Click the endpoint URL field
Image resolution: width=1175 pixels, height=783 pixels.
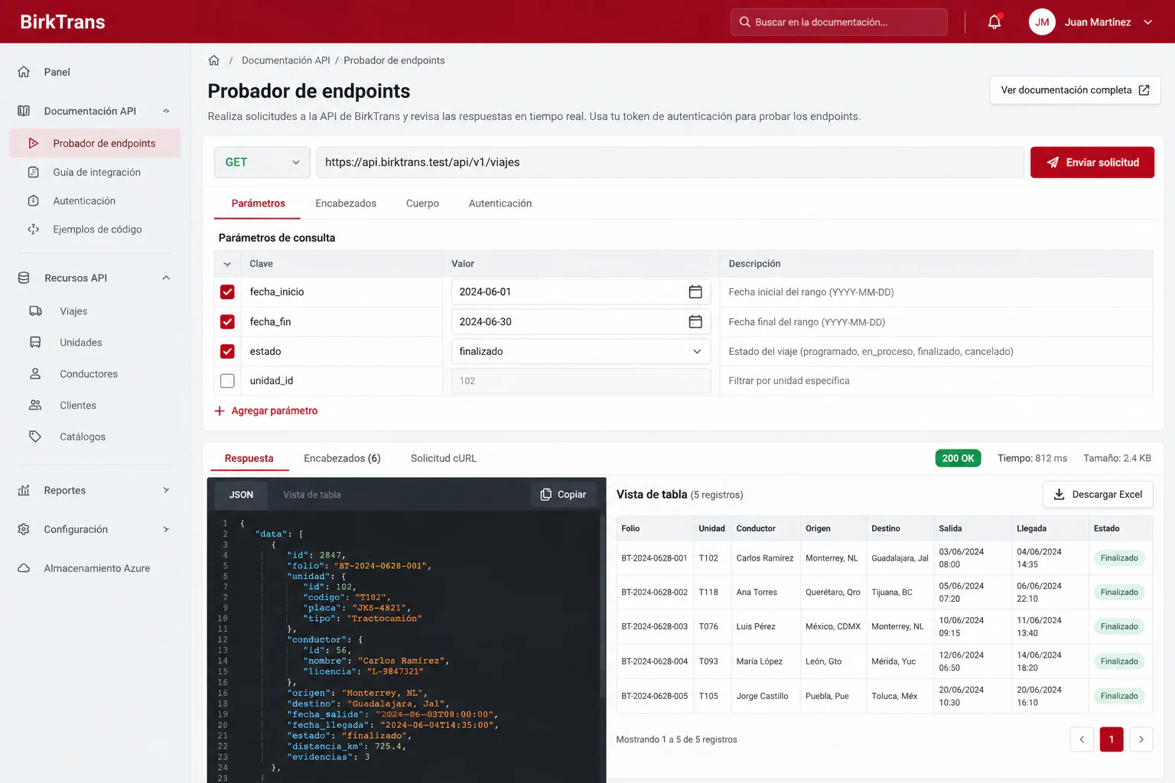[x=670, y=162]
